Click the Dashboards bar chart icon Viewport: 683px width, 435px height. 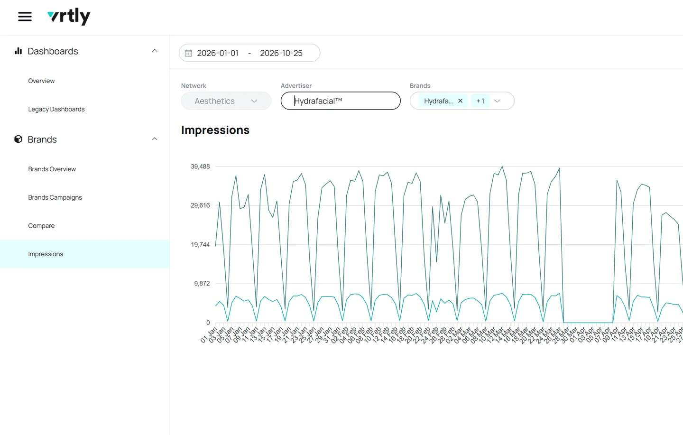pos(18,51)
